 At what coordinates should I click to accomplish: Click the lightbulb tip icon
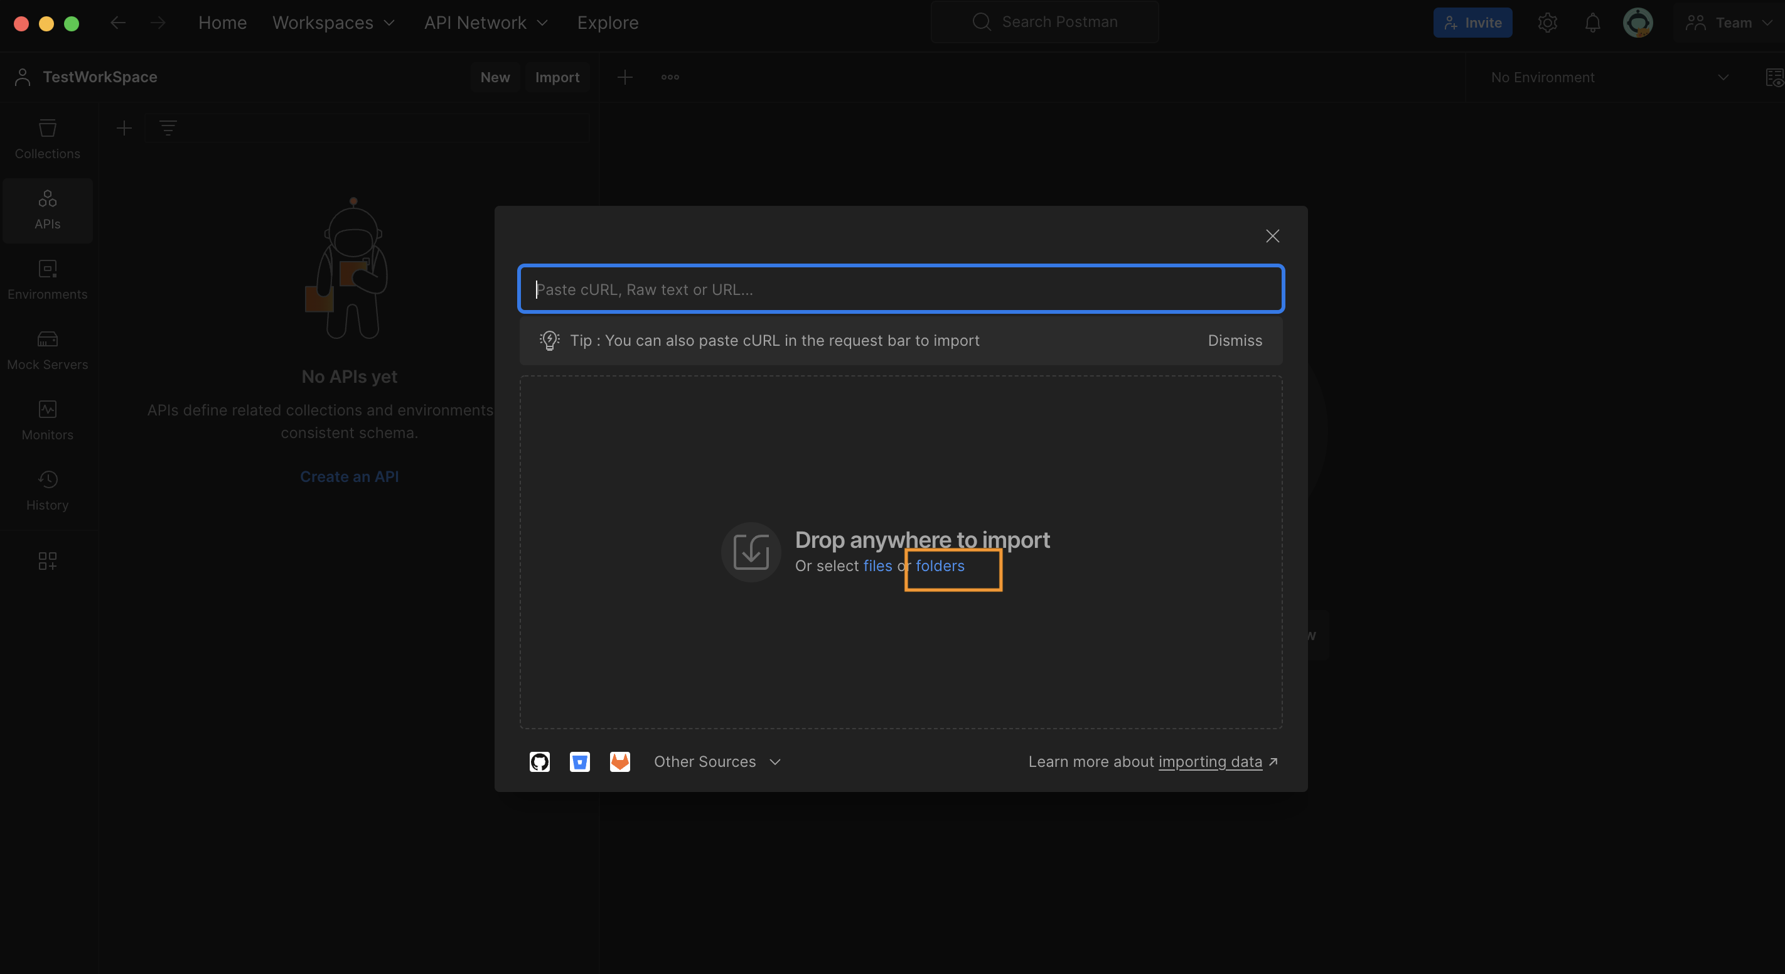tap(549, 341)
